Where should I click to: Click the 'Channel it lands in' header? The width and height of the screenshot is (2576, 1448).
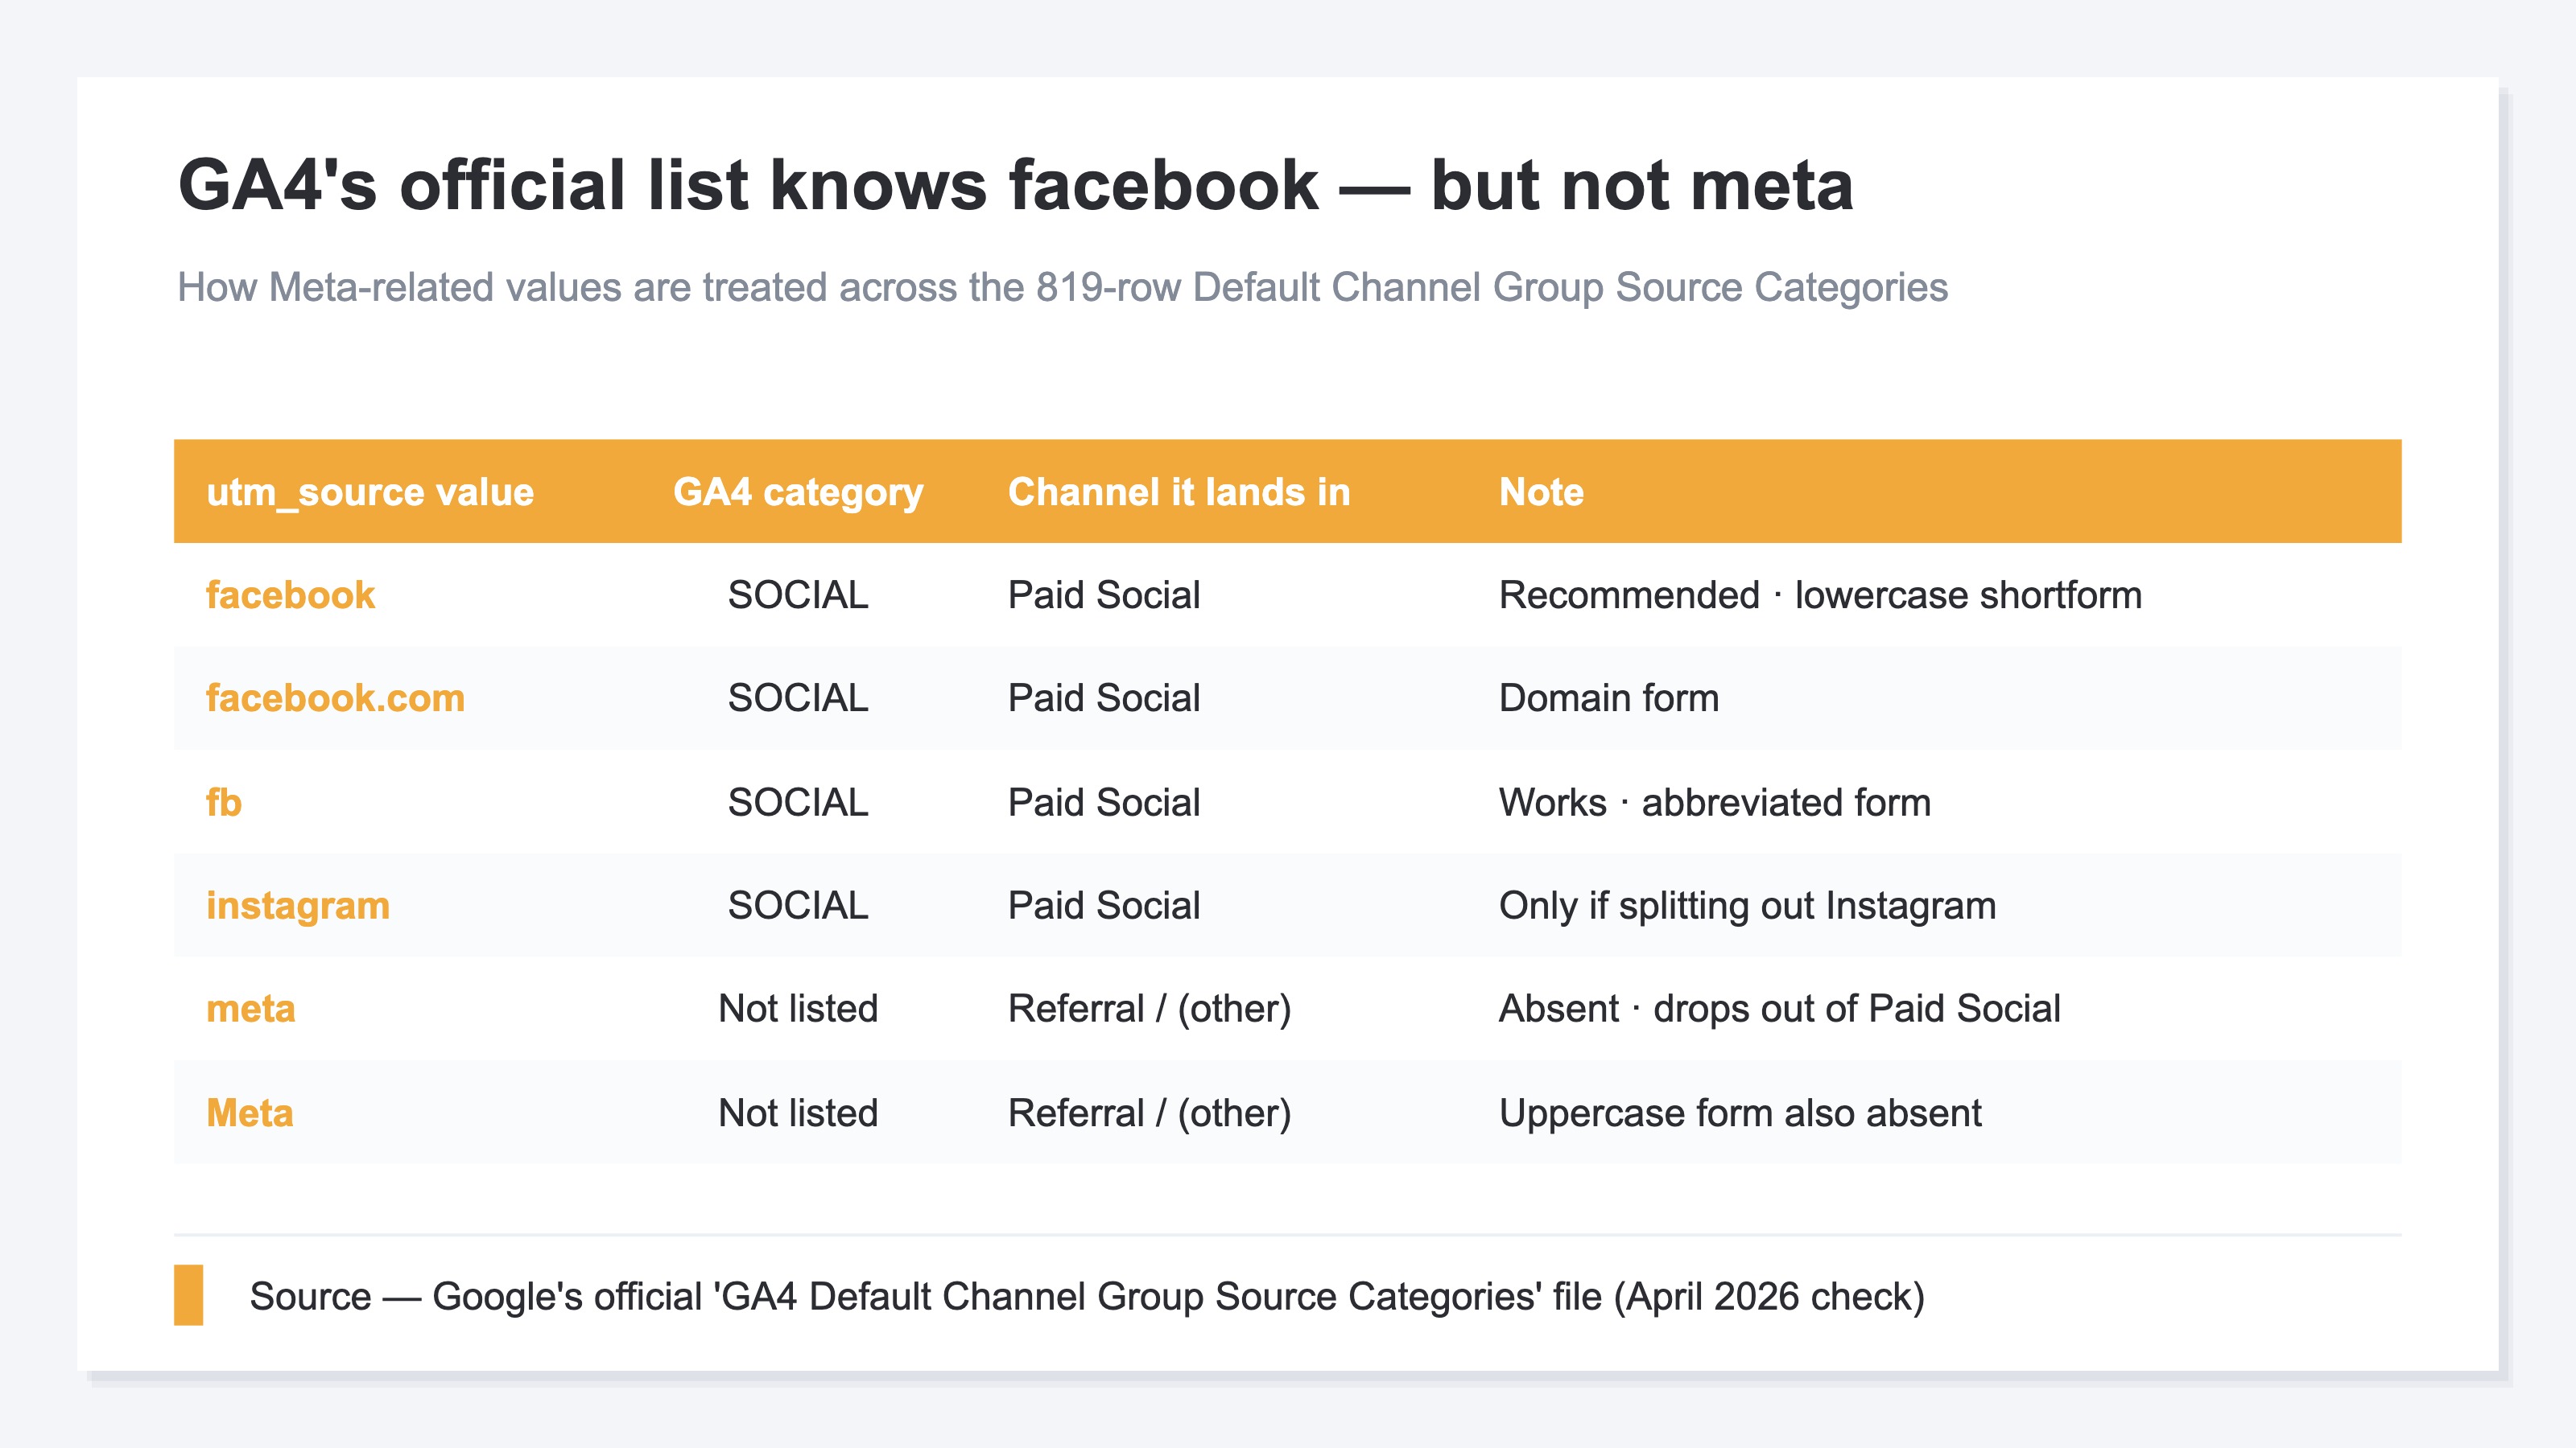pyautogui.click(x=1179, y=492)
